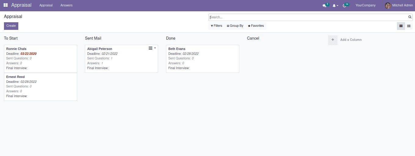Click the notifications bell icon
This screenshot has width=415, height=156.
click(x=334, y=5)
